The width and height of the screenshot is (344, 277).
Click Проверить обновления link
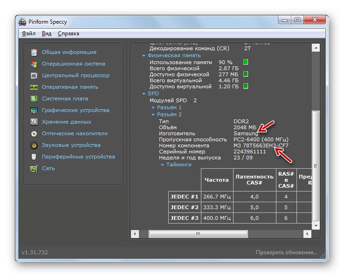287,252
